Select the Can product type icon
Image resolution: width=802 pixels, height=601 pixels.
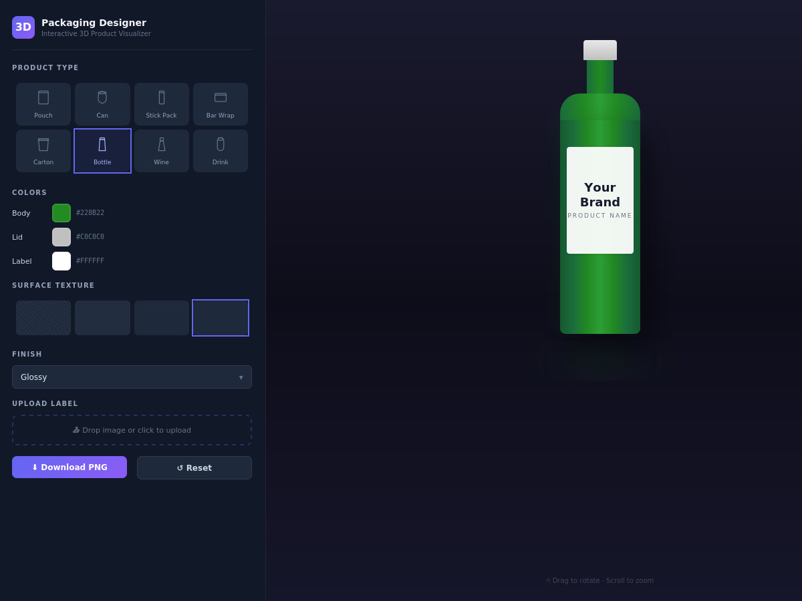pos(102,104)
